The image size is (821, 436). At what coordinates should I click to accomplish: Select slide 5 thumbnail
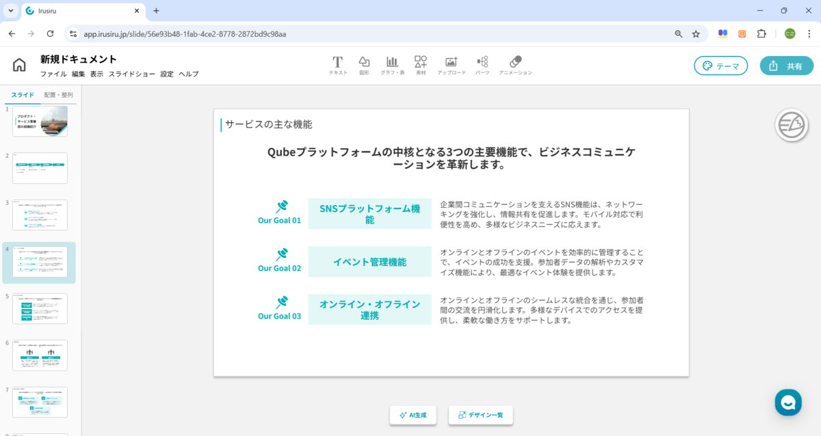pyautogui.click(x=40, y=308)
